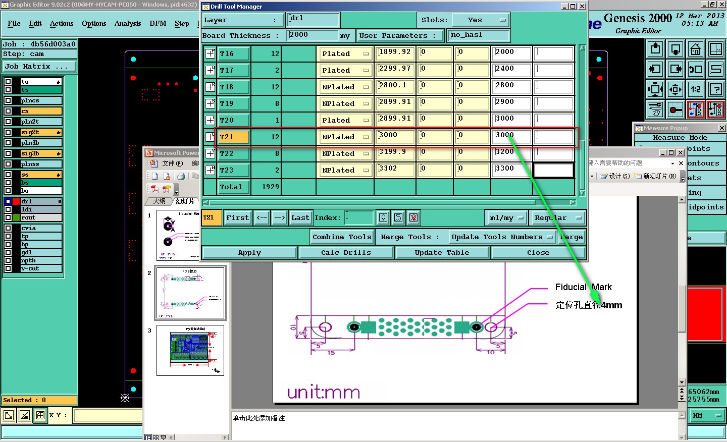Toggle the checkbox for layer cvia

pyautogui.click(x=8, y=228)
